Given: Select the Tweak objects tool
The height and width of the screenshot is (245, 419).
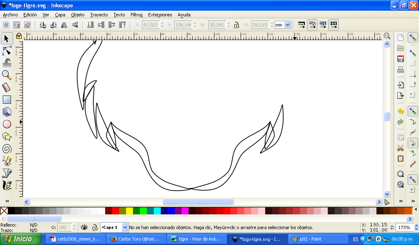Looking at the screenshot, I should pos(7,63).
